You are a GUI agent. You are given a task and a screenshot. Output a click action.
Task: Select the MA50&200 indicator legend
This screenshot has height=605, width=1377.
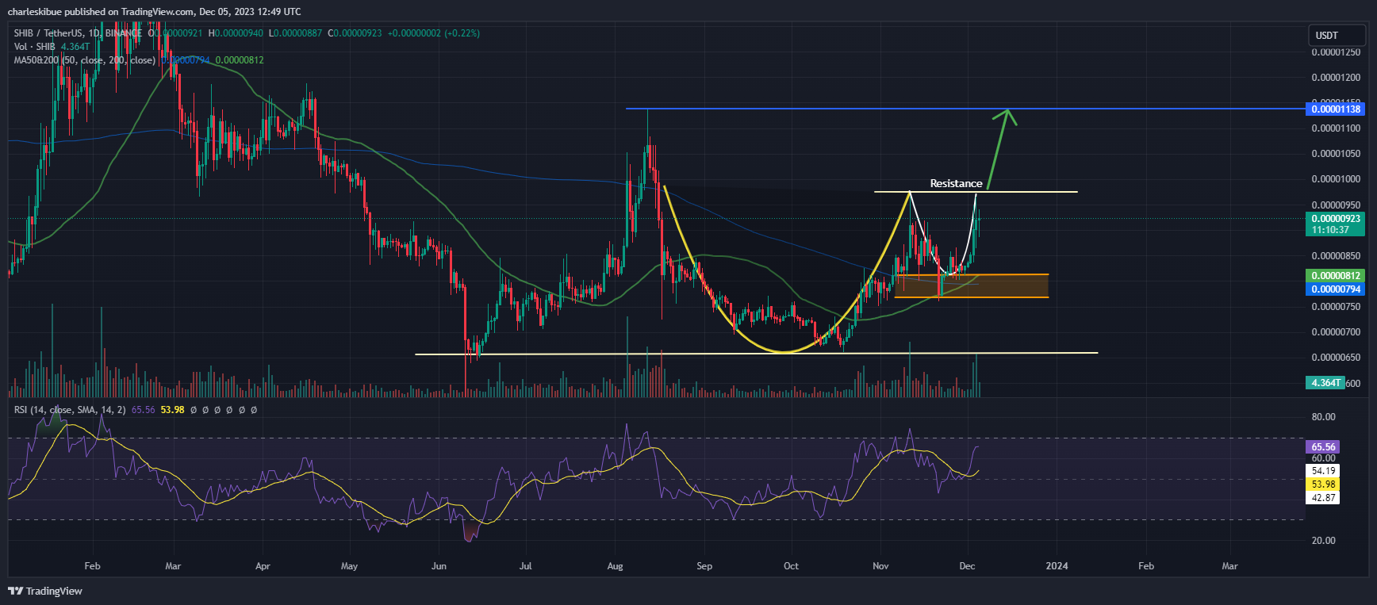(84, 60)
